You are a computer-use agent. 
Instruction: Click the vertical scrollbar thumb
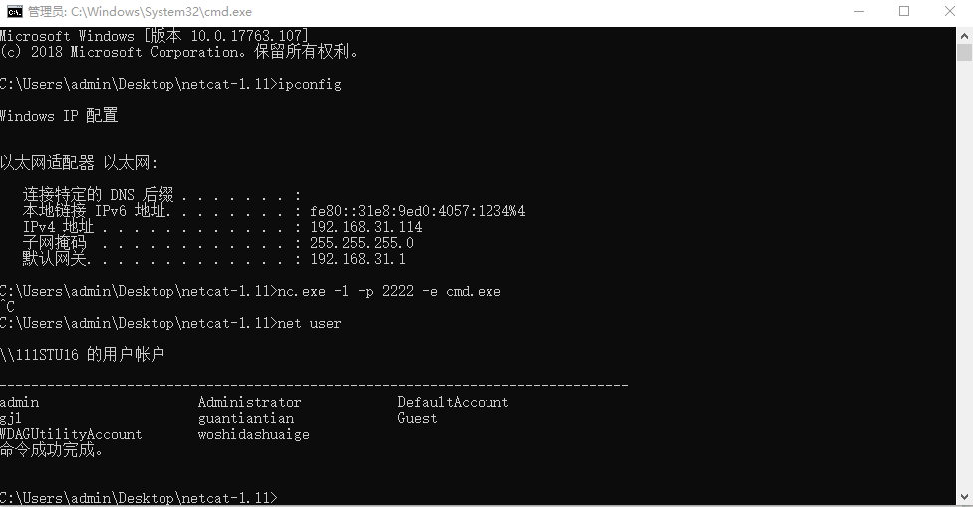(x=964, y=53)
